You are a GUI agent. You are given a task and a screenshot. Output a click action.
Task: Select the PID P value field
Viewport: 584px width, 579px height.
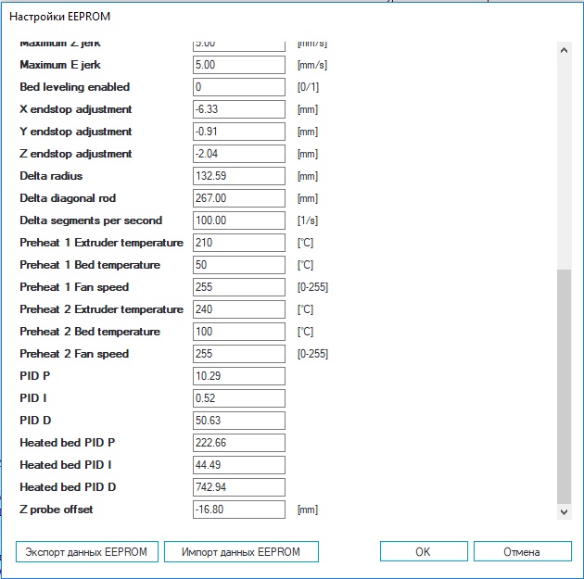[x=239, y=376]
